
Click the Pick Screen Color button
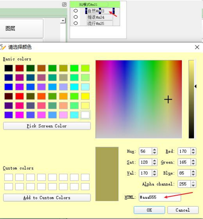coord(47,126)
